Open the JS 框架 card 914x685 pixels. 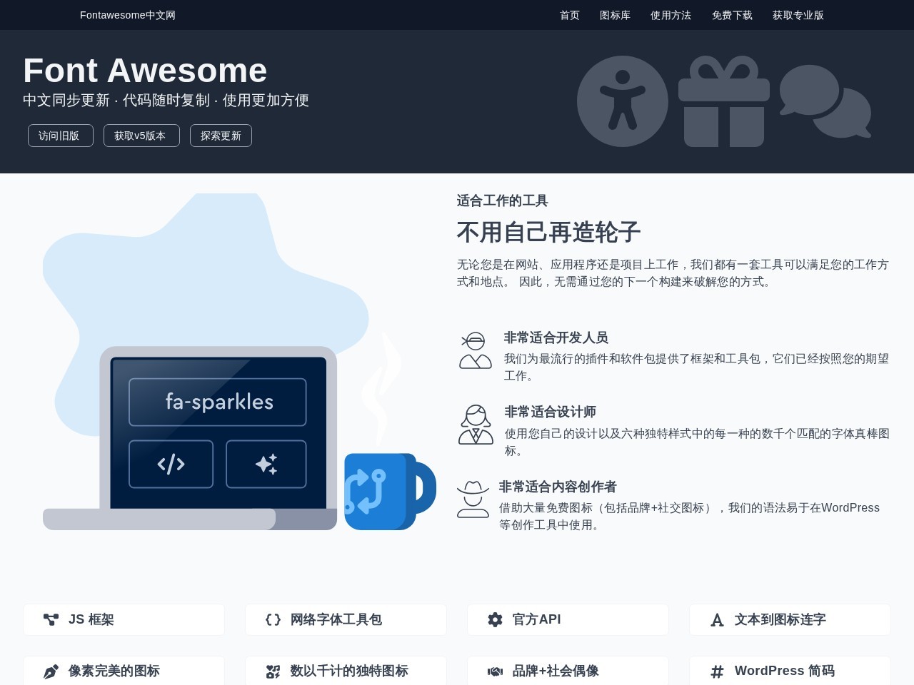coord(124,619)
